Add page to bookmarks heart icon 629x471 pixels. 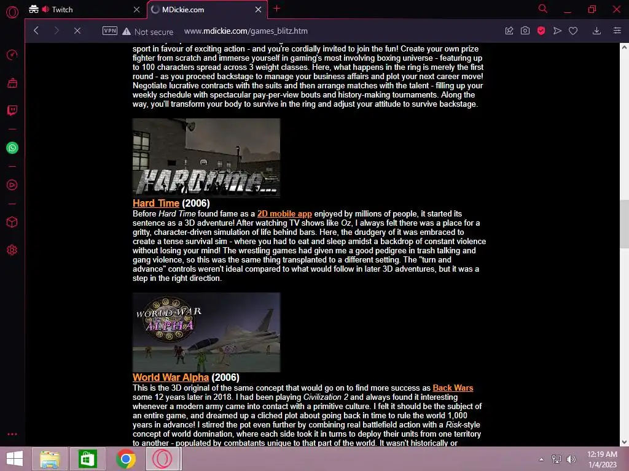tap(573, 31)
